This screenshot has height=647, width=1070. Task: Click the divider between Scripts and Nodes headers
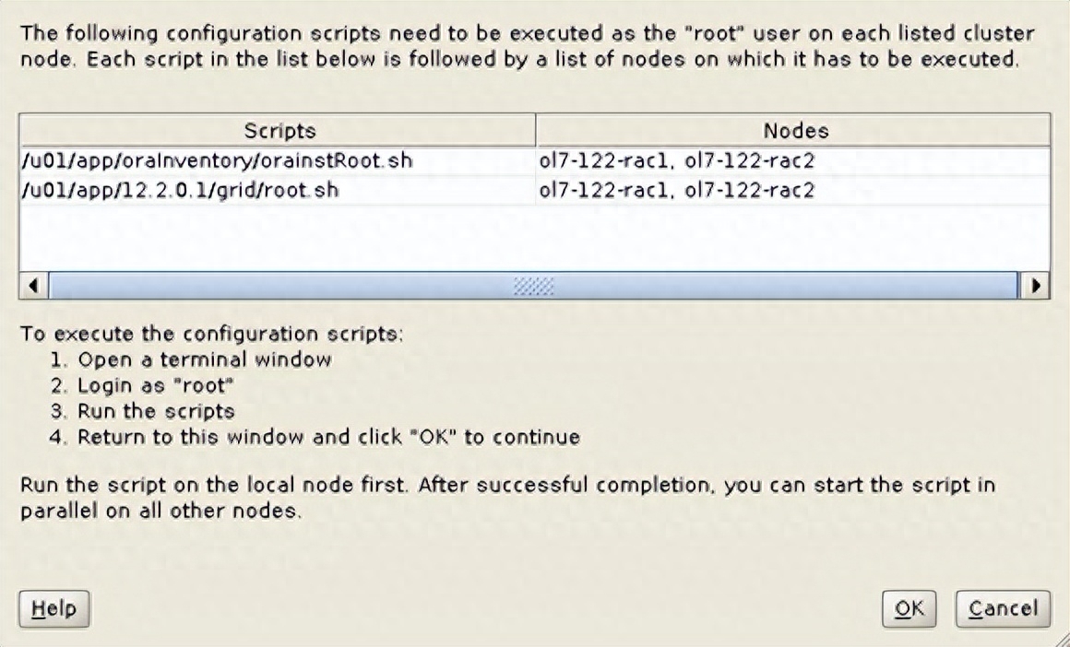[536, 131]
